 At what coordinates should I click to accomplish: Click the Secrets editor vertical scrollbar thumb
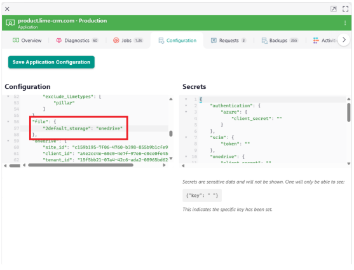pyautogui.click(x=348, y=112)
